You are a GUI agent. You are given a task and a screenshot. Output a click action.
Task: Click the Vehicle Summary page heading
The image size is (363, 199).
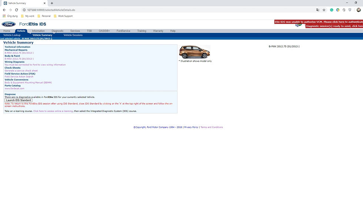[x=18, y=42]
